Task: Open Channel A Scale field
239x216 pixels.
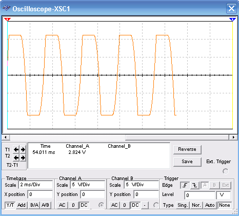Action: (x=88, y=185)
